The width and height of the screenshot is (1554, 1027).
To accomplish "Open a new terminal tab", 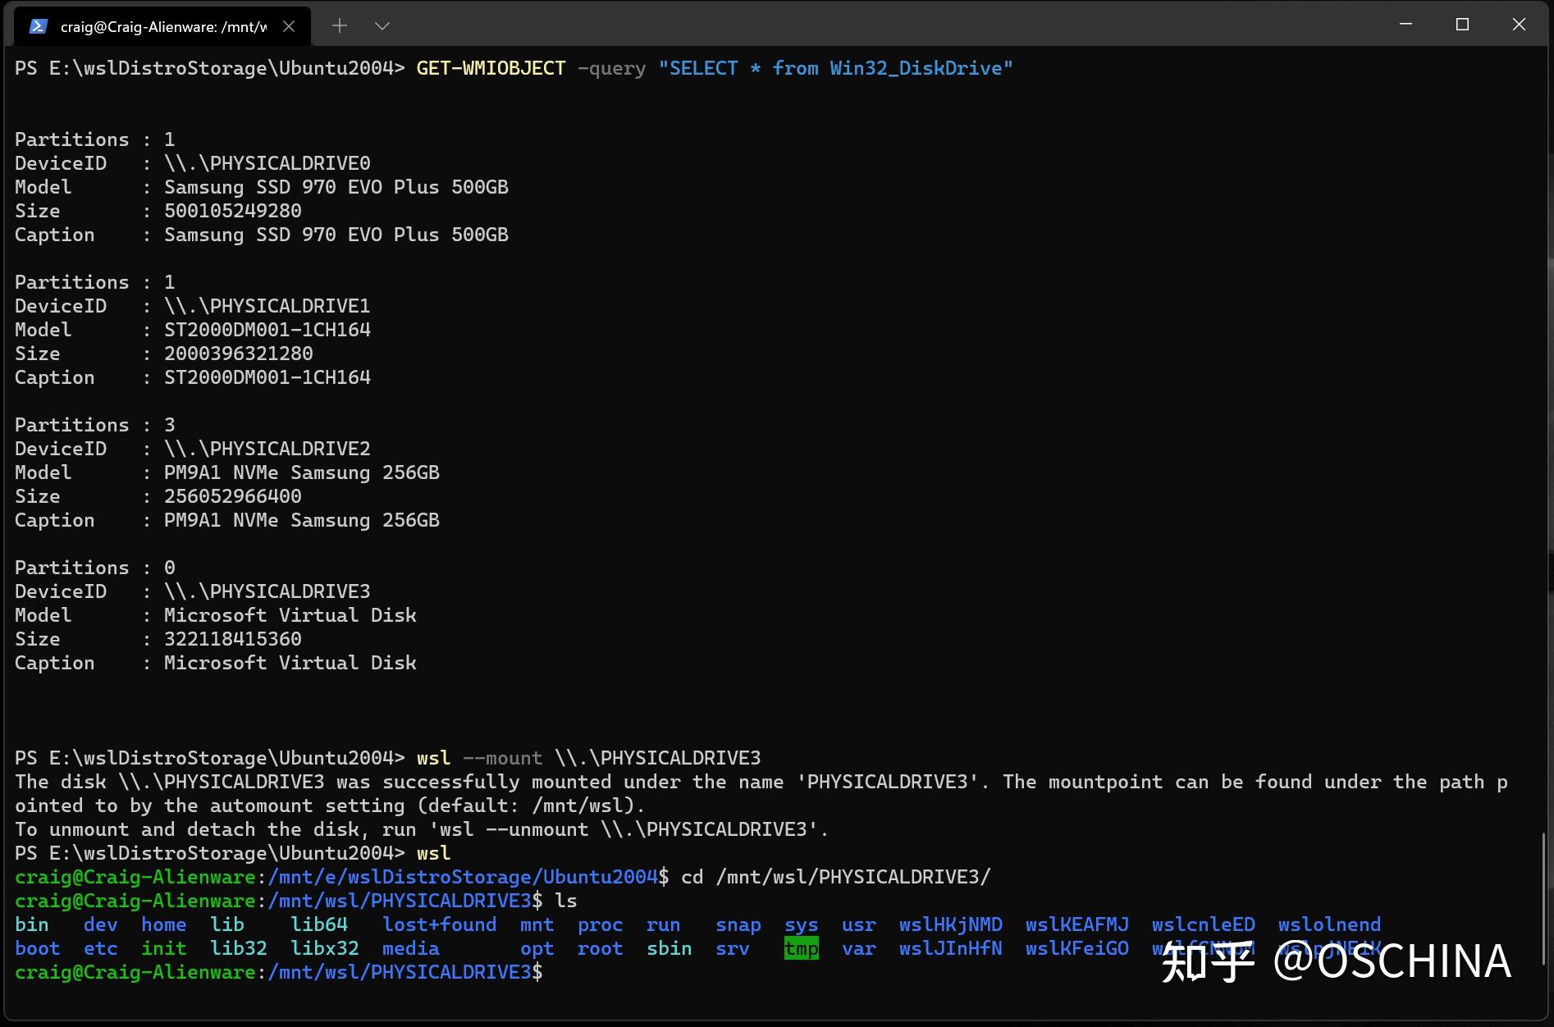I will tap(339, 25).
